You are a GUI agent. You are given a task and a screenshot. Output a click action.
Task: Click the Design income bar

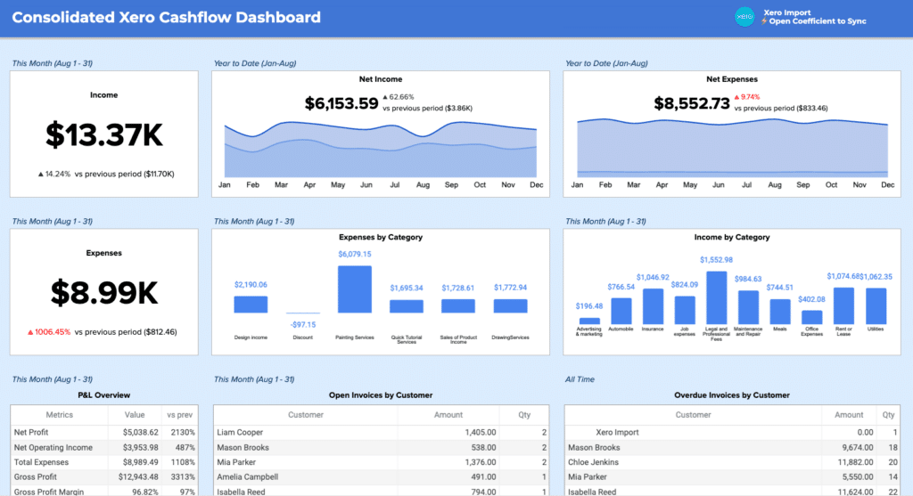251,305
